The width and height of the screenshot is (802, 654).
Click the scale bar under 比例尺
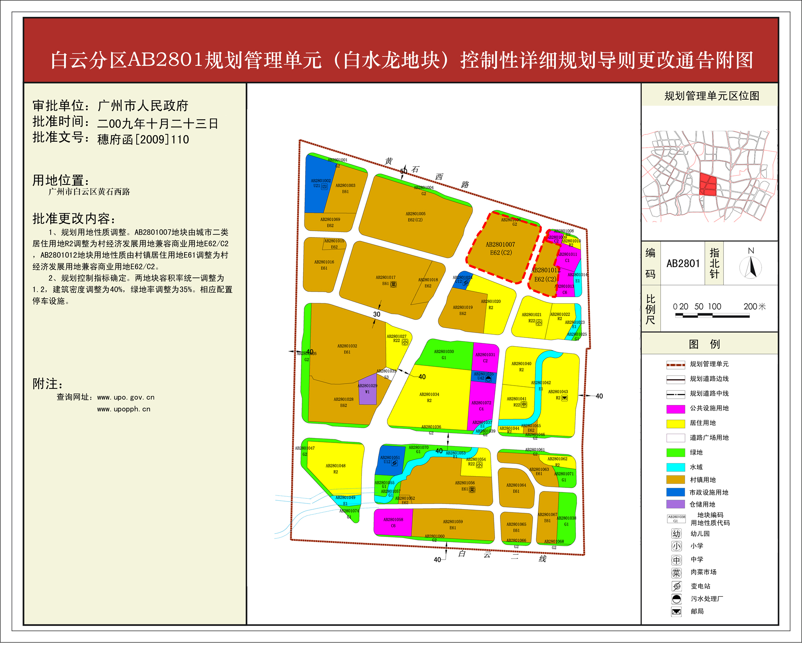tap(712, 316)
